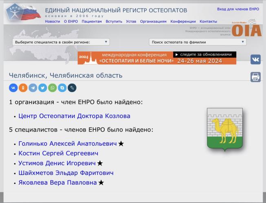Click star next to Голинько Алексей Анатольевич
266x203 pixels.
[x=121, y=144]
